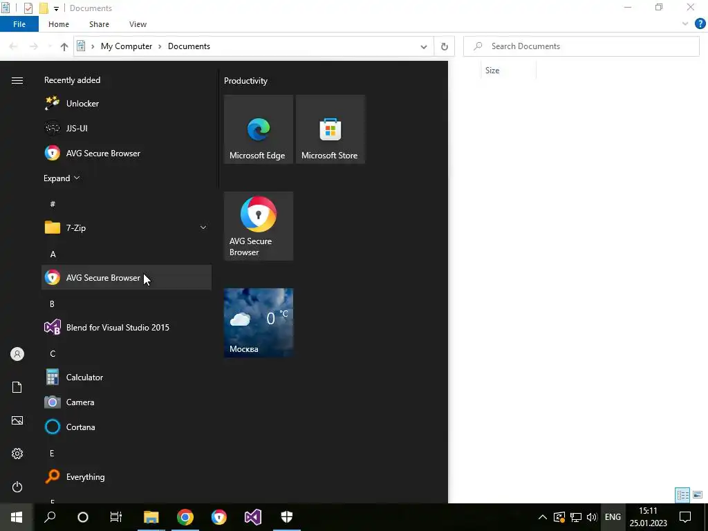This screenshot has height=531, width=708.
Task: Click the Properties quick access icon
Action: (x=28, y=8)
